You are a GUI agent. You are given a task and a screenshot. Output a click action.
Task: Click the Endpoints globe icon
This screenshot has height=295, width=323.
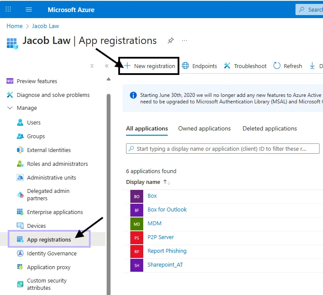185,65
